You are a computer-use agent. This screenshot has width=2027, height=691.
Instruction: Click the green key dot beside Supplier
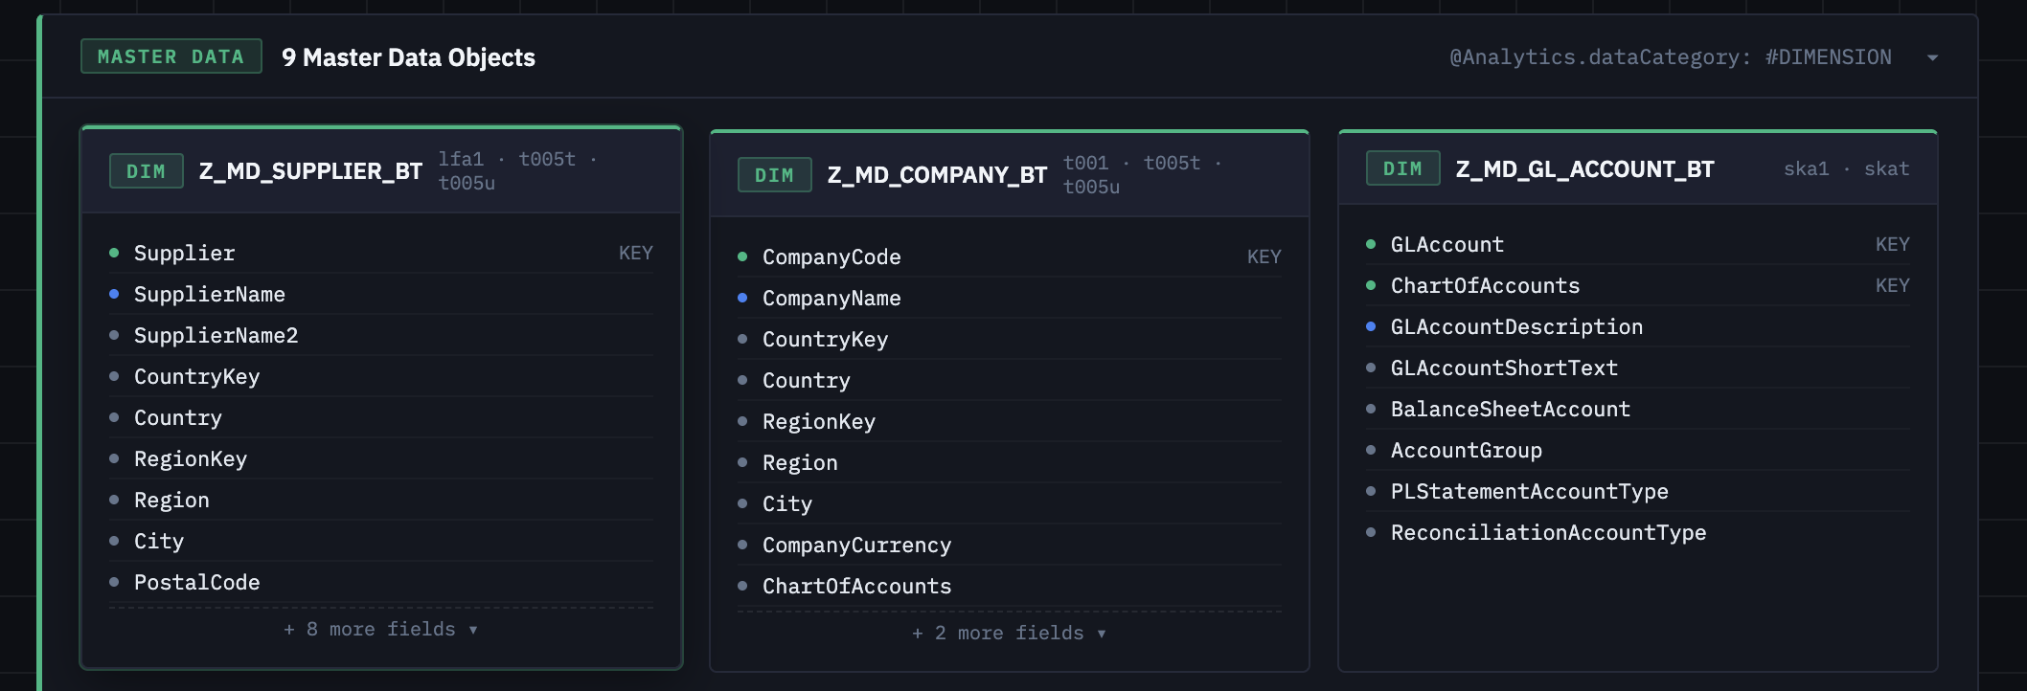[112, 253]
